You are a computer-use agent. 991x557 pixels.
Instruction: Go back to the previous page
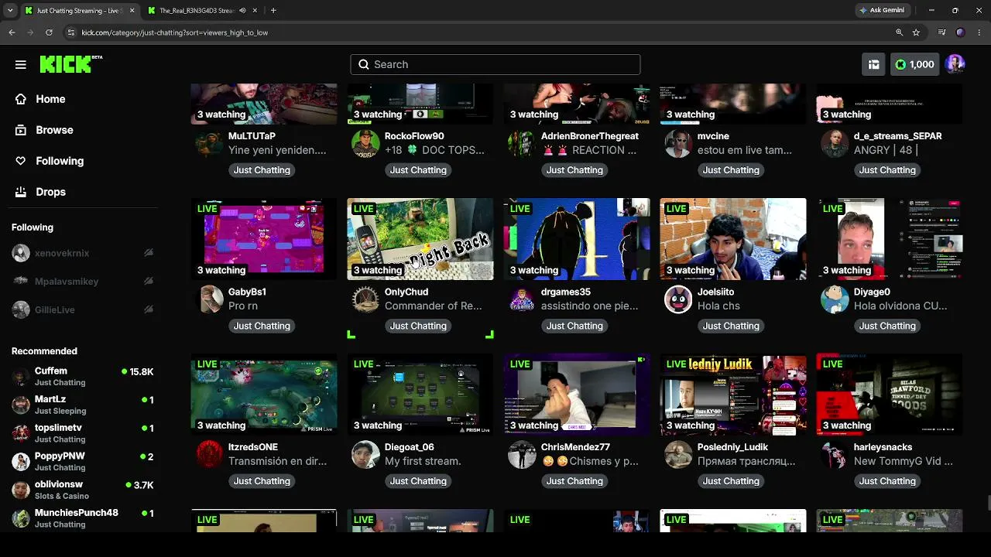(x=12, y=32)
